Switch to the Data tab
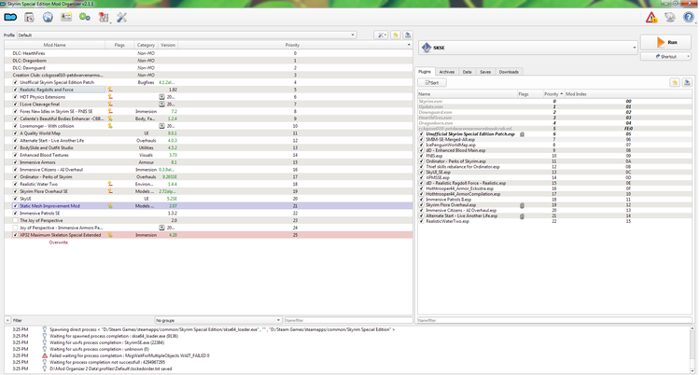This screenshot has height=375, width=700. pyautogui.click(x=467, y=72)
